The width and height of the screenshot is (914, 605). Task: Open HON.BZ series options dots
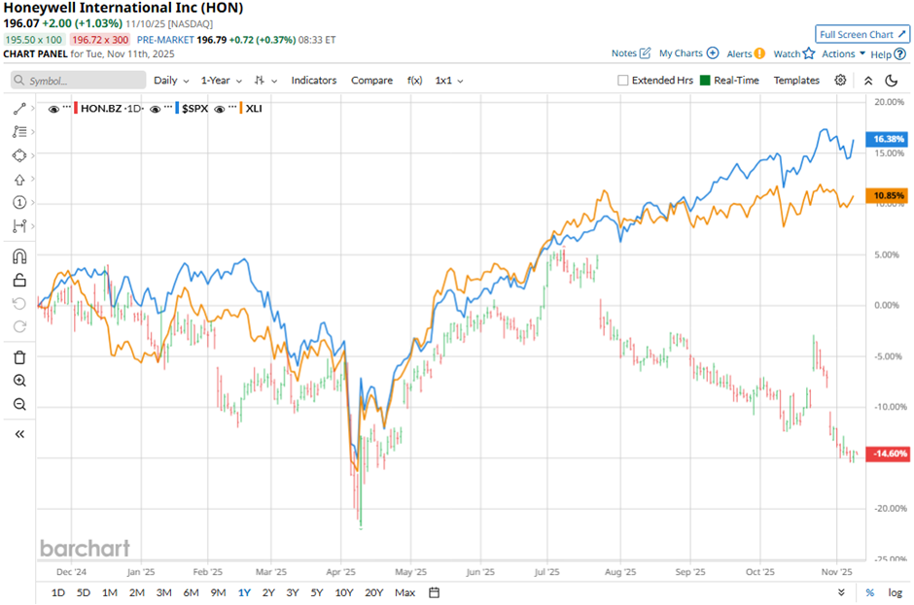[x=66, y=107]
